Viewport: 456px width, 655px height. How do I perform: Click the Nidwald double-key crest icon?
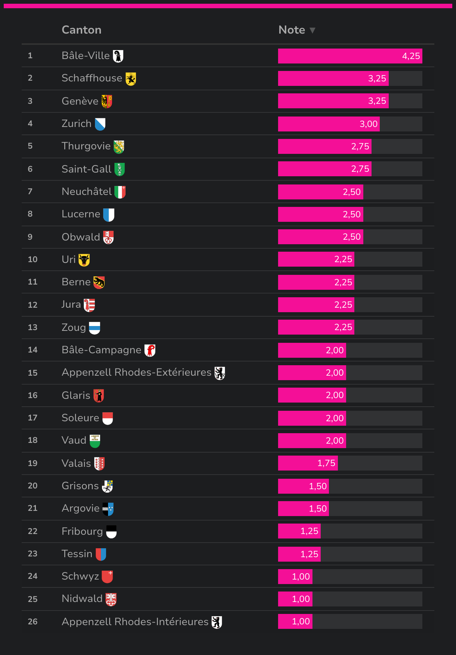click(x=111, y=599)
